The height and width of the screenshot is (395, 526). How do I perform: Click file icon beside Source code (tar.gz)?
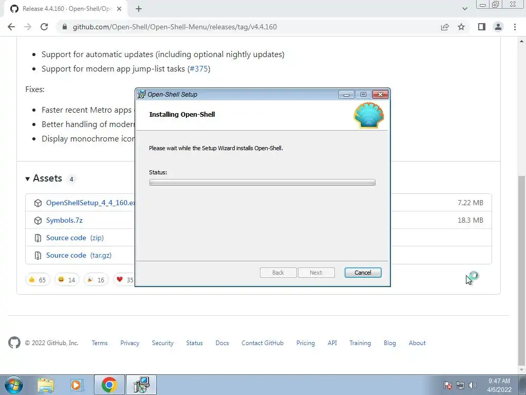point(38,256)
